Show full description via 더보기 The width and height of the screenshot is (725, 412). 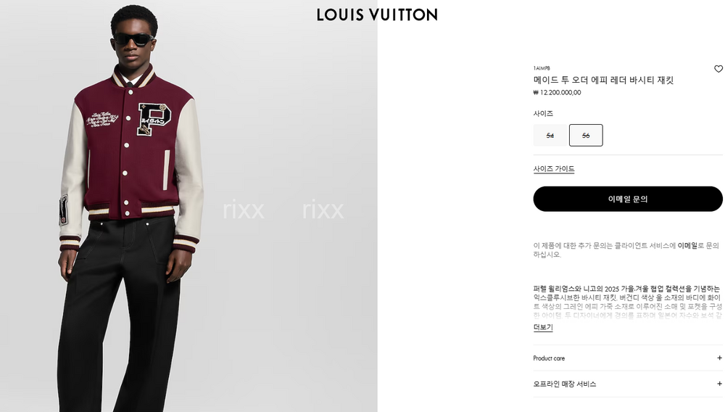coord(543,327)
